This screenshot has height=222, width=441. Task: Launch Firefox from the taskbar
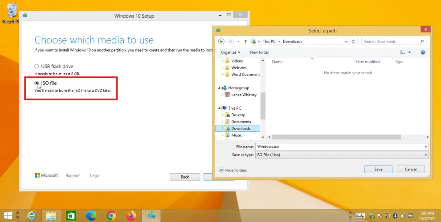pos(131,216)
